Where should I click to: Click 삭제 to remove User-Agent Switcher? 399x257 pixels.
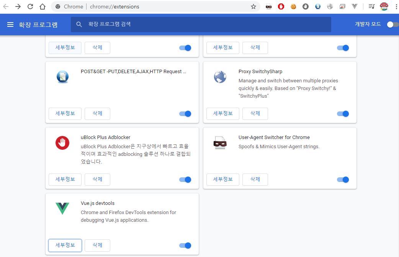[255, 179]
